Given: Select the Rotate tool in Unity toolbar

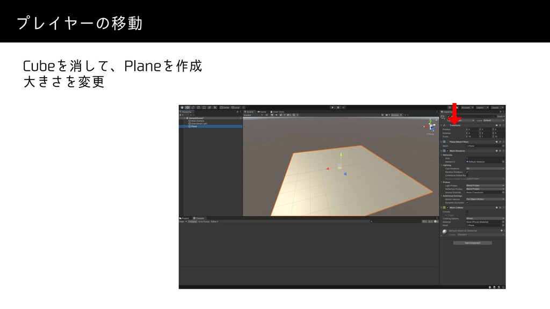Looking at the screenshot, I should pyautogui.click(x=193, y=107).
